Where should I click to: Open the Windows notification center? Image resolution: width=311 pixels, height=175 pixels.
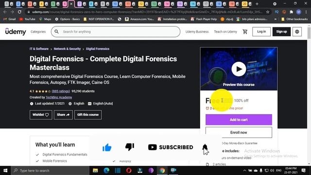[x=303, y=171]
